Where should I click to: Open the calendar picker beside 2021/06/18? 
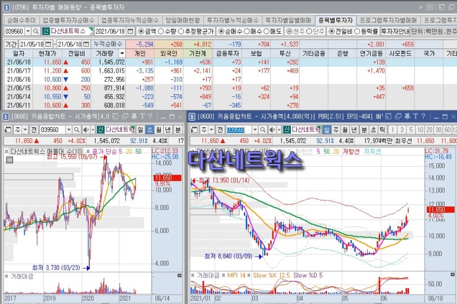(131, 31)
